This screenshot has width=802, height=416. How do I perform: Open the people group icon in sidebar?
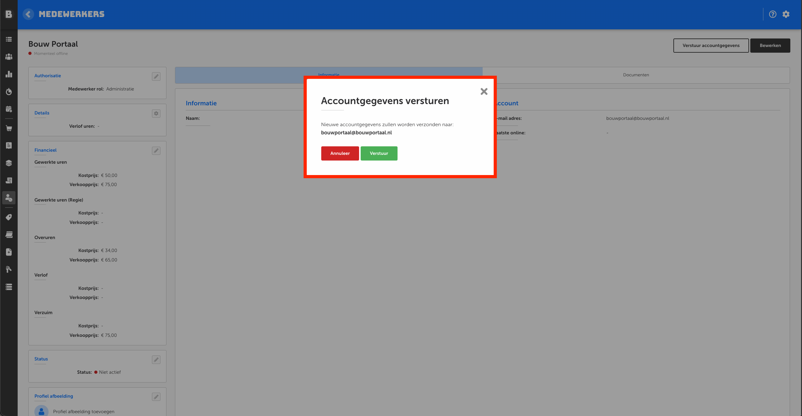click(x=9, y=57)
